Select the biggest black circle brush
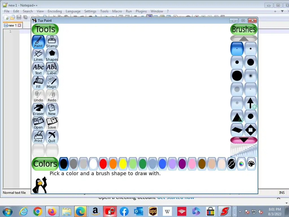 click(x=237, y=76)
